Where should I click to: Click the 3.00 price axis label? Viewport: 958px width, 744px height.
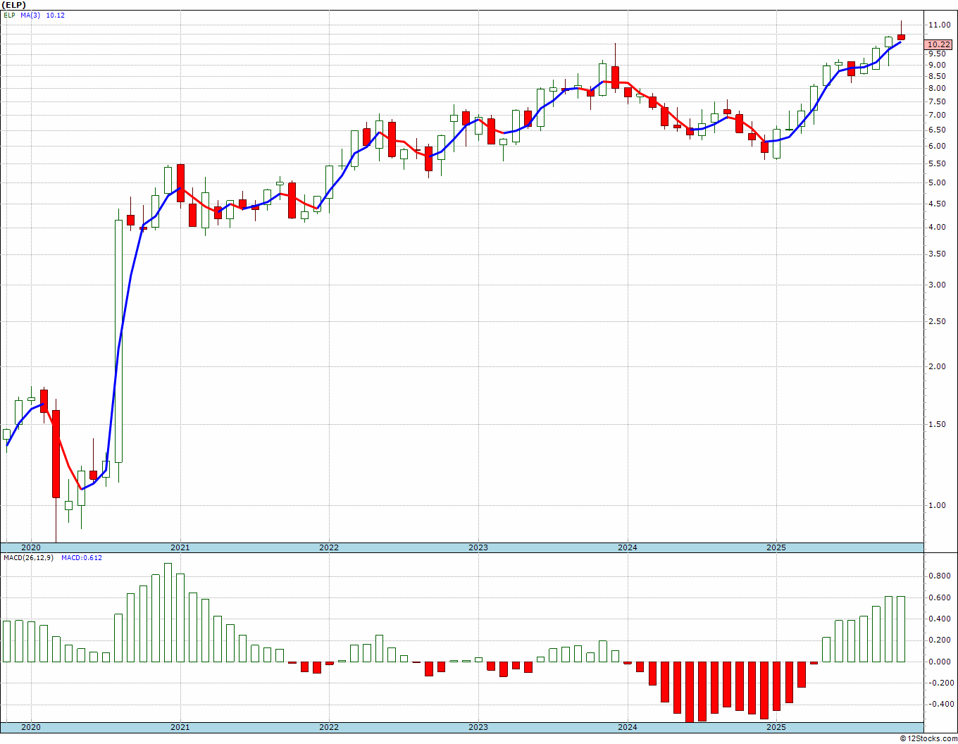coord(937,285)
